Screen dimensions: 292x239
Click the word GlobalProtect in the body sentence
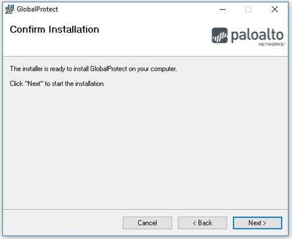click(x=109, y=69)
